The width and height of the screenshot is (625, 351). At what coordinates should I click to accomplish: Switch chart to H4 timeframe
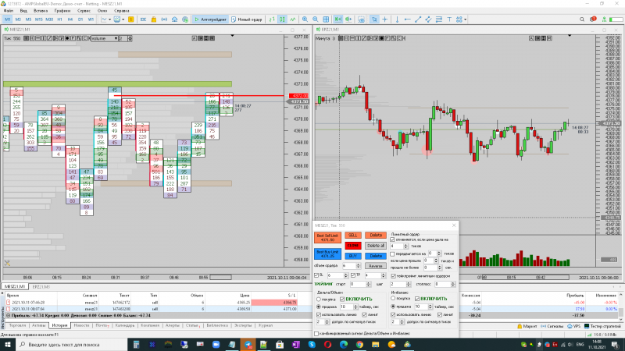(x=70, y=19)
